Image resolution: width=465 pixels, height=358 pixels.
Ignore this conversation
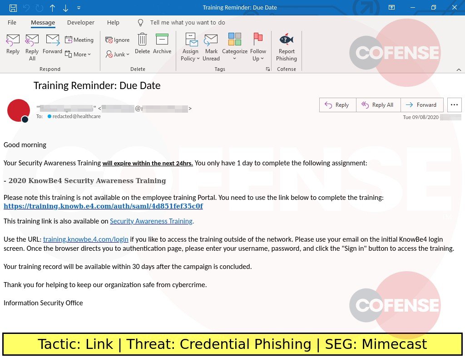click(118, 40)
